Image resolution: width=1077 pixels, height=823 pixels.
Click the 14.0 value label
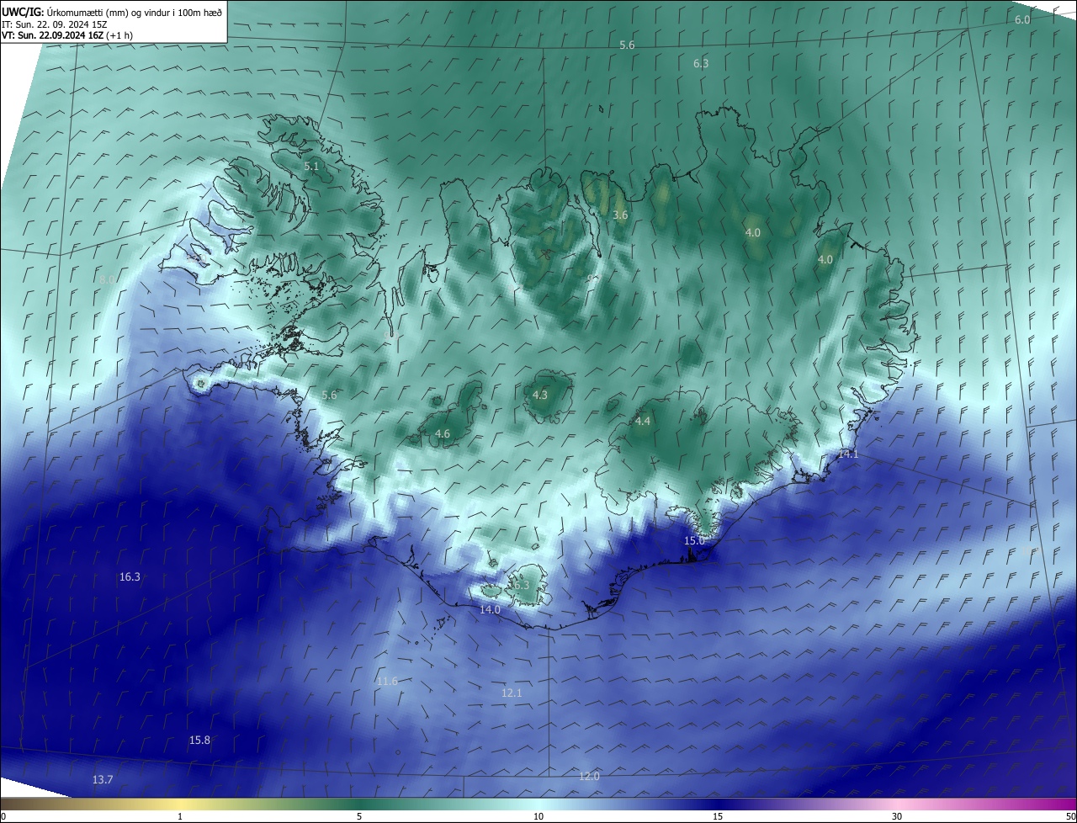tap(490, 609)
